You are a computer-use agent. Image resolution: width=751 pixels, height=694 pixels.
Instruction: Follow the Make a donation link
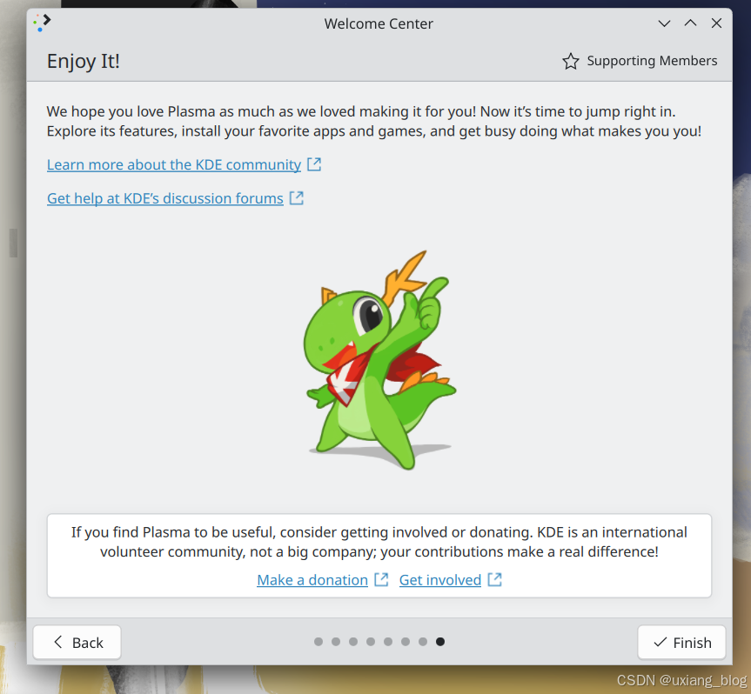click(312, 579)
